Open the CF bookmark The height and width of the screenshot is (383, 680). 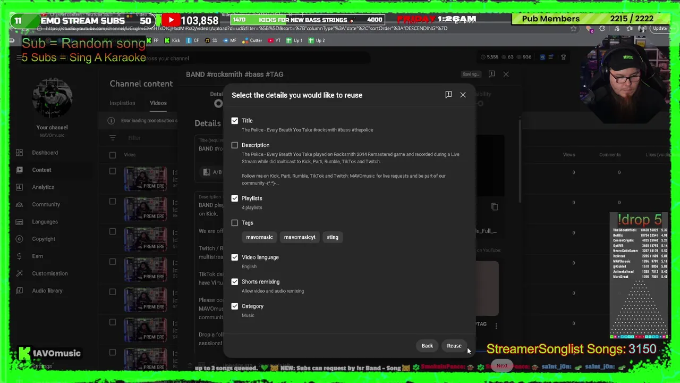[193, 40]
